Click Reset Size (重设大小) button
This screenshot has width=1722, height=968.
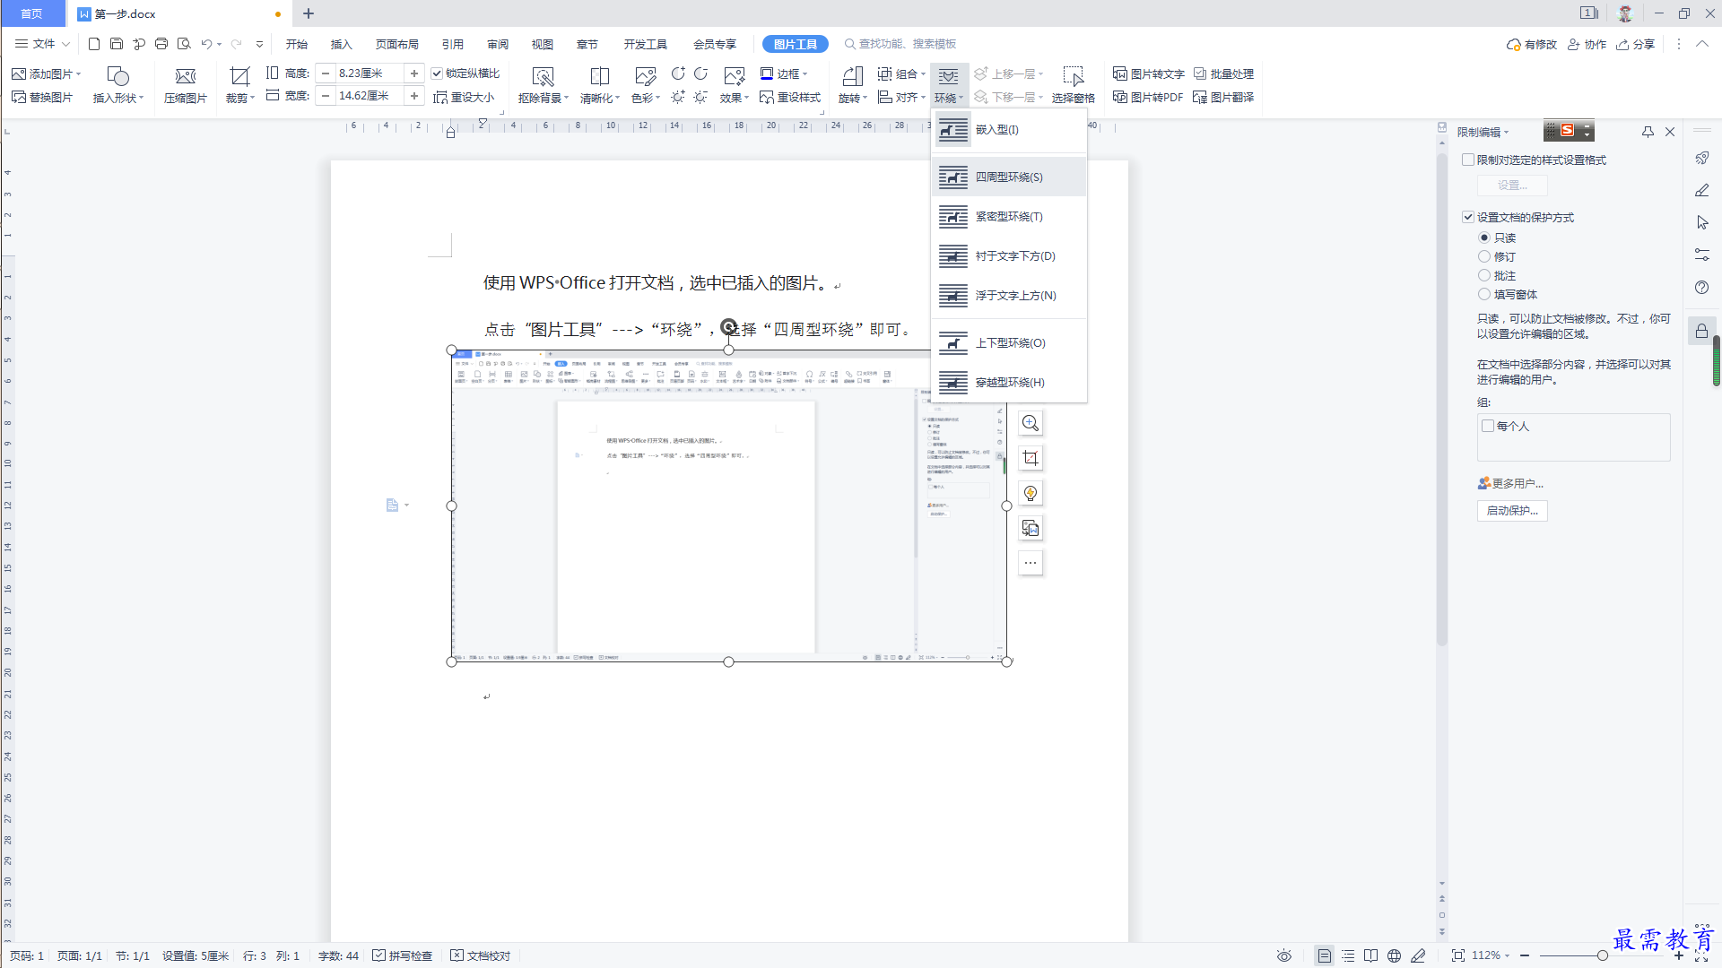tap(464, 97)
